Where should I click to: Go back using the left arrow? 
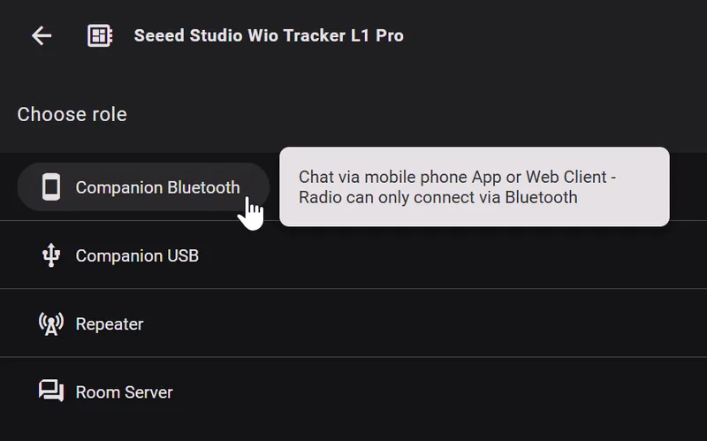tap(42, 35)
